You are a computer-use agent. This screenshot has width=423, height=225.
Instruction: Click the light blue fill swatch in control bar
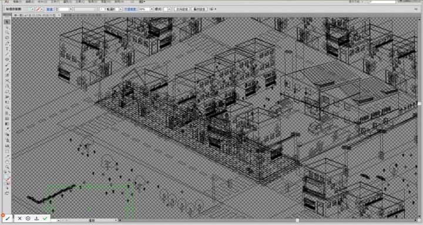[x=29, y=9]
